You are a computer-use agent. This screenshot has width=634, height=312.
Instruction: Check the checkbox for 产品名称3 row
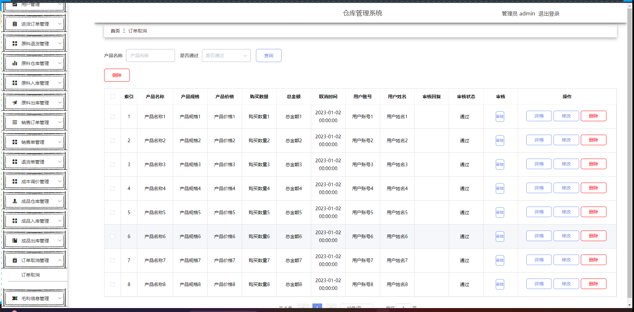coord(113,165)
